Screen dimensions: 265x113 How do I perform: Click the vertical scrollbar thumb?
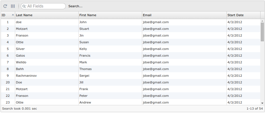pos(262,32)
